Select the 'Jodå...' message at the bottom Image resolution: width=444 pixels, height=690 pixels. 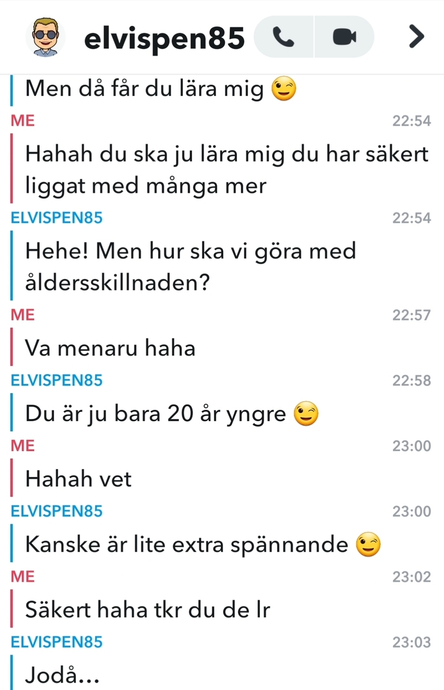coord(62,674)
